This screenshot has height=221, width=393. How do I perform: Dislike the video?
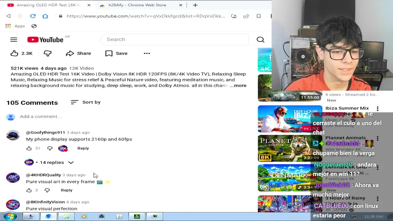pos(48,53)
